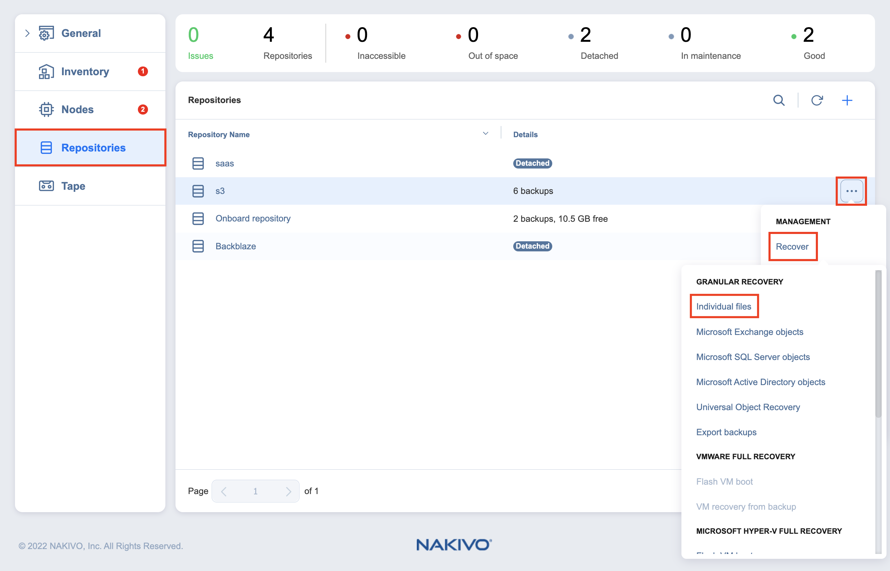Choose Universal Object Recovery
The height and width of the screenshot is (571, 890).
pos(748,407)
